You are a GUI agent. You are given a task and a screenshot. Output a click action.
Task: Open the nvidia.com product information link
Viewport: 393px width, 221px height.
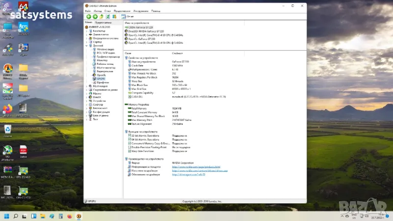196,166
